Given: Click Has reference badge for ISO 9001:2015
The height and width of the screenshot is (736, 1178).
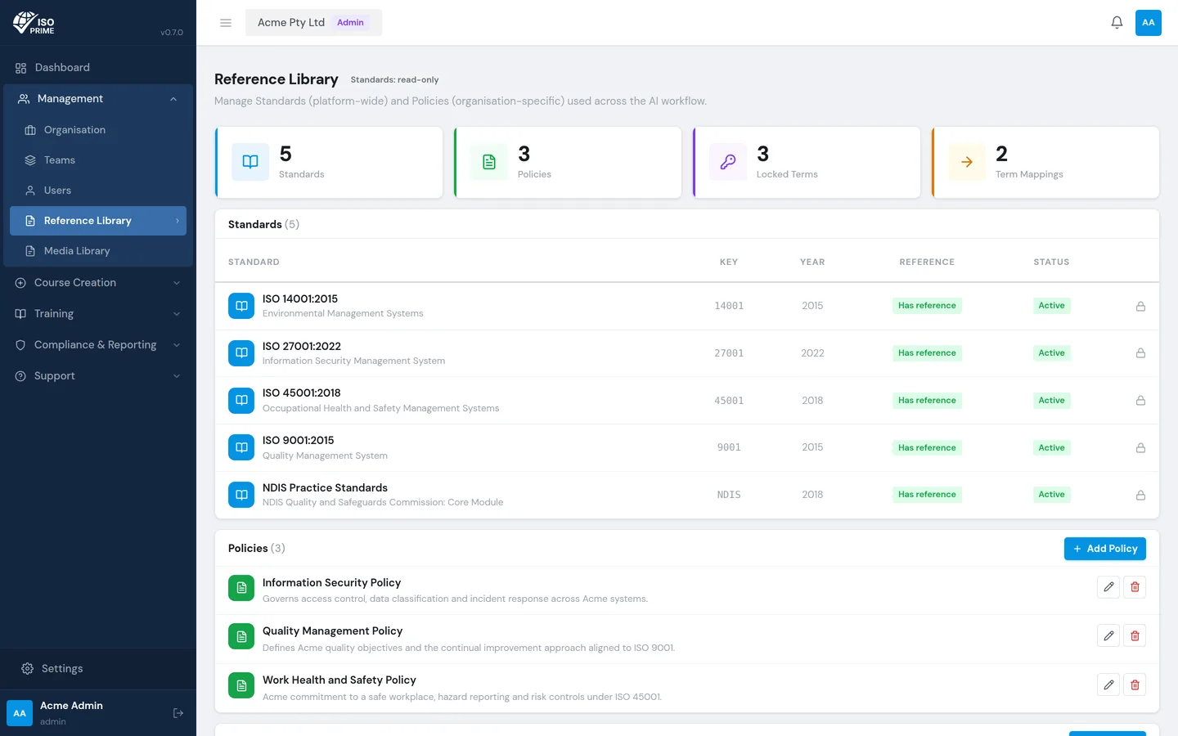Looking at the screenshot, I should [x=927, y=448].
